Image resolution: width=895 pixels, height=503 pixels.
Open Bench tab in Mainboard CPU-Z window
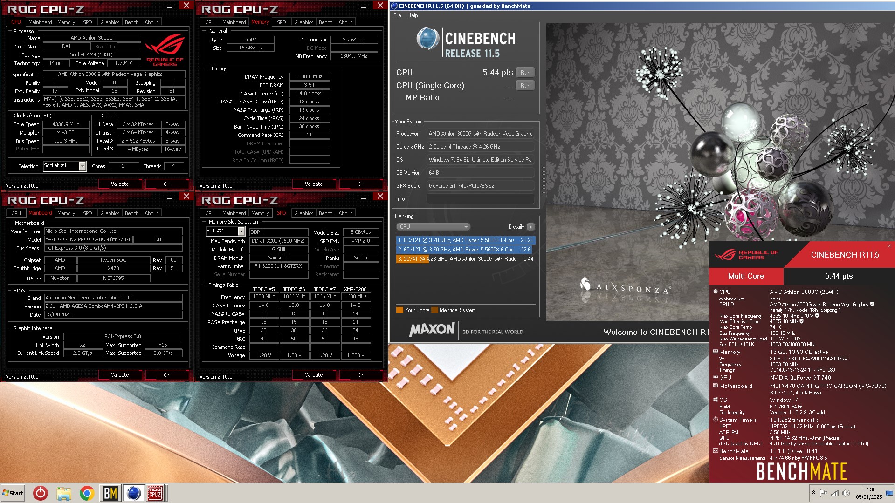[x=132, y=213]
